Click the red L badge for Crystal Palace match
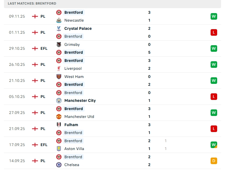225x170 pixels. 214,32
